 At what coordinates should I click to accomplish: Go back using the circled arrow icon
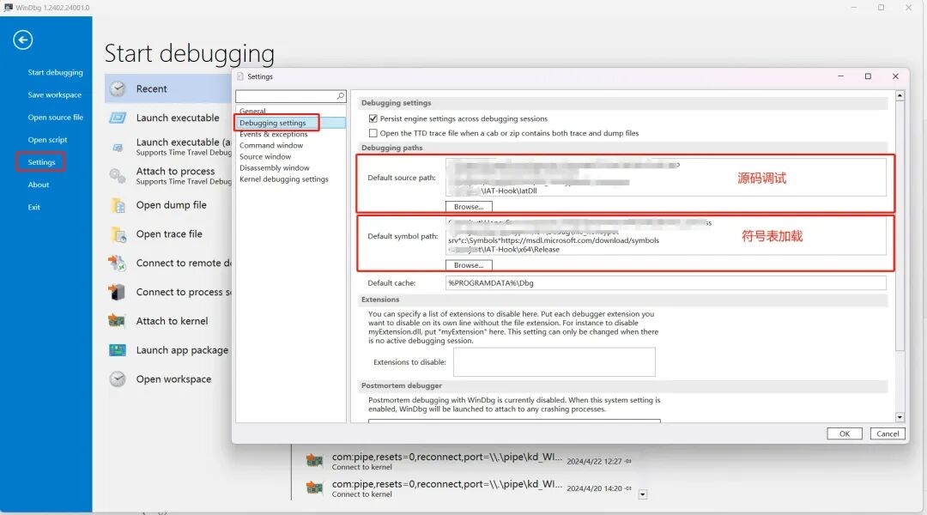pyautogui.click(x=23, y=40)
